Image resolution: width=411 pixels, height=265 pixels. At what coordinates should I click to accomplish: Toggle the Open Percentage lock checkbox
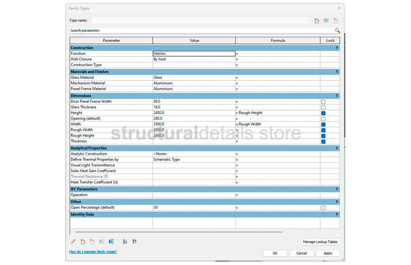323,208
